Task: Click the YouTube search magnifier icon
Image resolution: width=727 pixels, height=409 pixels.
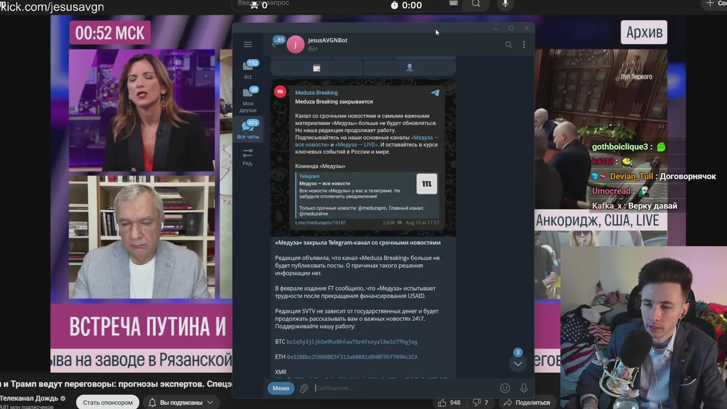Action: point(476,4)
